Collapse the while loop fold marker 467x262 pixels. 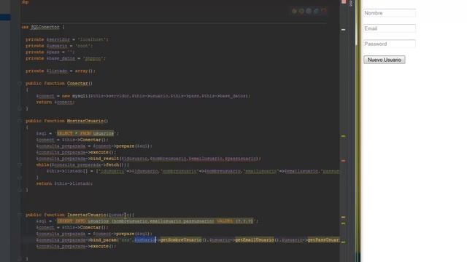click(x=20, y=165)
